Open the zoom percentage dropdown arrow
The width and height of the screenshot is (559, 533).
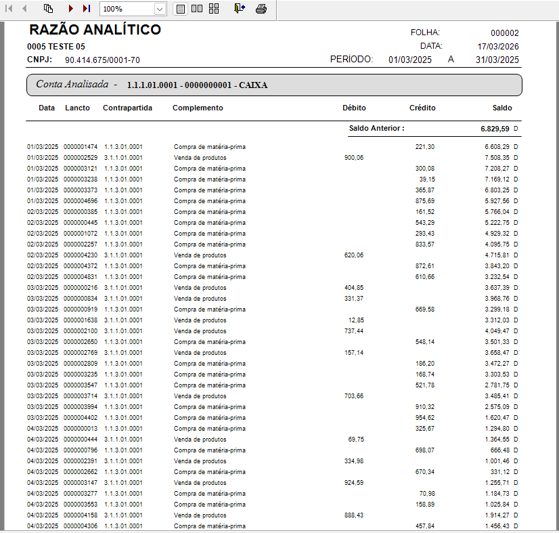[160, 9]
